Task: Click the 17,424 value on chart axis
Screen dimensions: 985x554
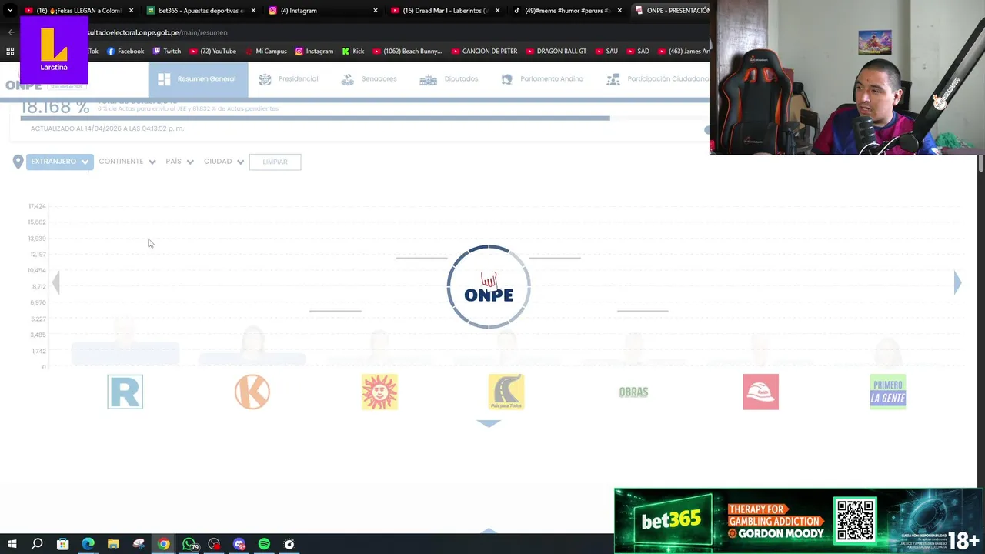Action: point(37,206)
